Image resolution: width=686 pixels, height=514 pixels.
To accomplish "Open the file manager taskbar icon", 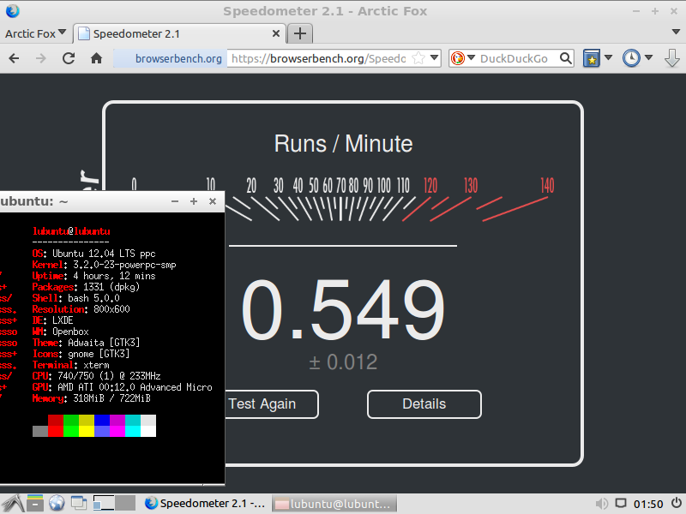I will coord(35,504).
